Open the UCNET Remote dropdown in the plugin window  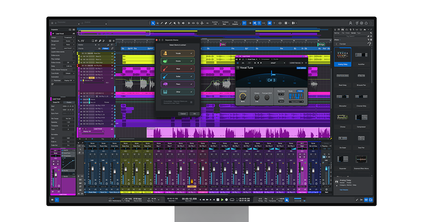point(296,63)
